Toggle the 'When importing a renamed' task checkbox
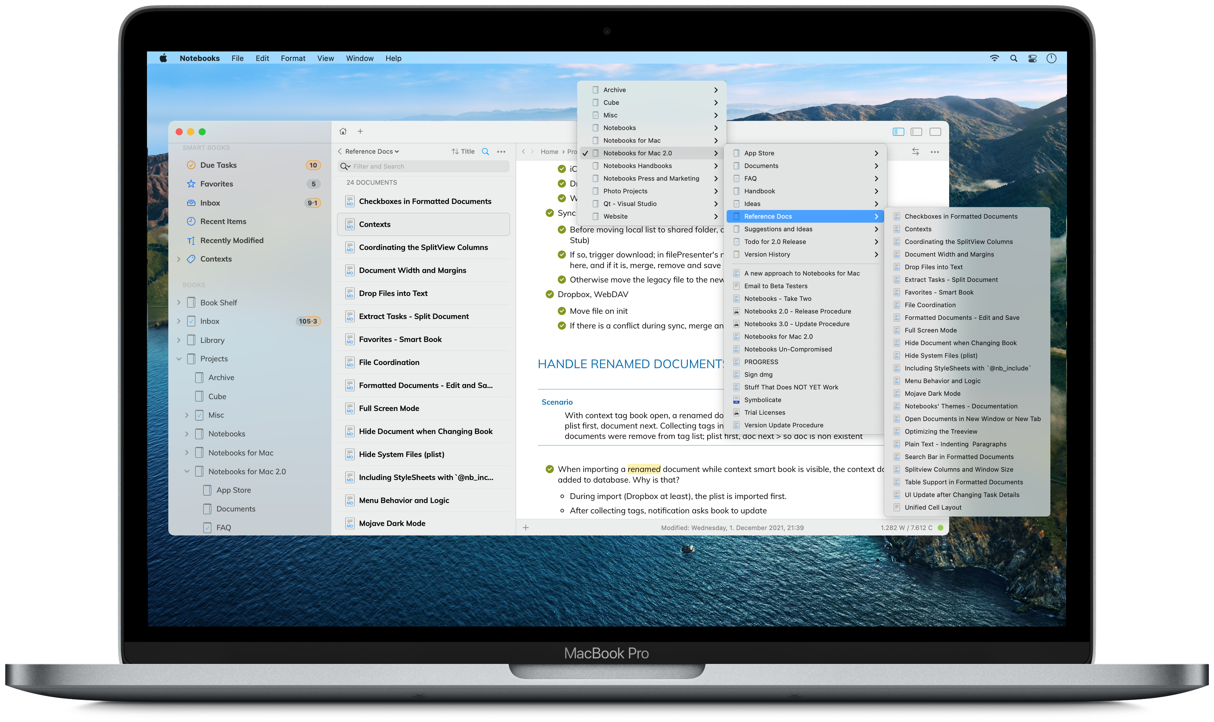The image size is (1214, 722). [549, 470]
